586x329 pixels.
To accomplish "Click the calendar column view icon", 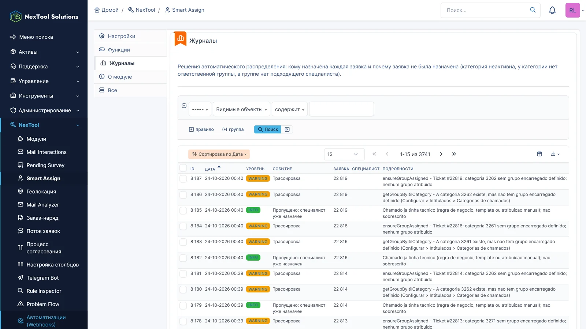I will coord(539,154).
